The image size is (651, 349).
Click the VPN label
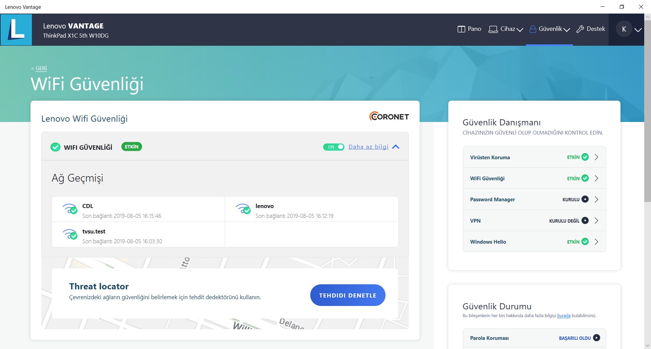coord(475,221)
